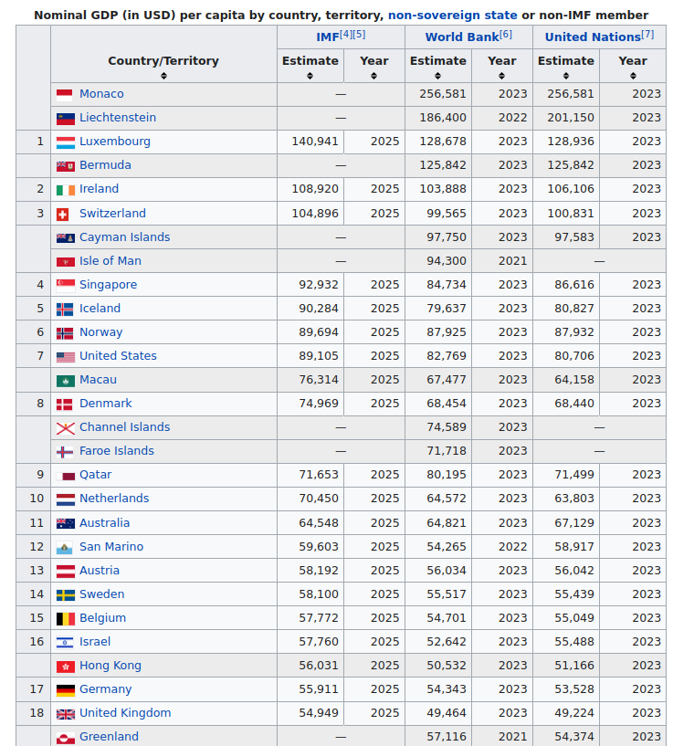Open the Luxembourg country link
This screenshot has width=673, height=746.
115,142
